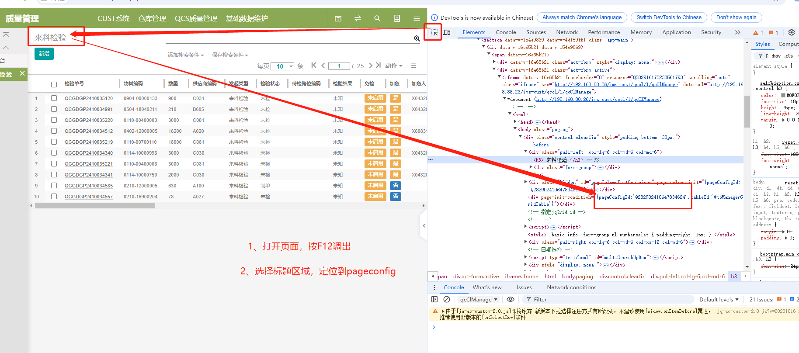Open the qcClManage context selector in console
Image resolution: width=799 pixels, height=353 pixels.
[x=479, y=299]
